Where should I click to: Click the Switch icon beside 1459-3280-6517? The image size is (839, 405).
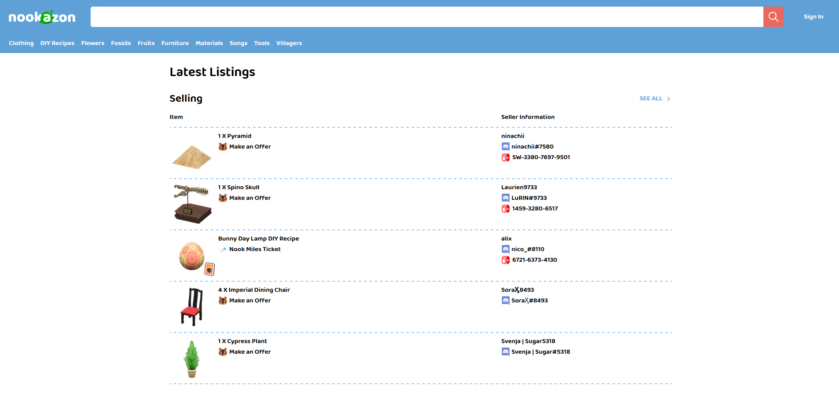(x=505, y=209)
